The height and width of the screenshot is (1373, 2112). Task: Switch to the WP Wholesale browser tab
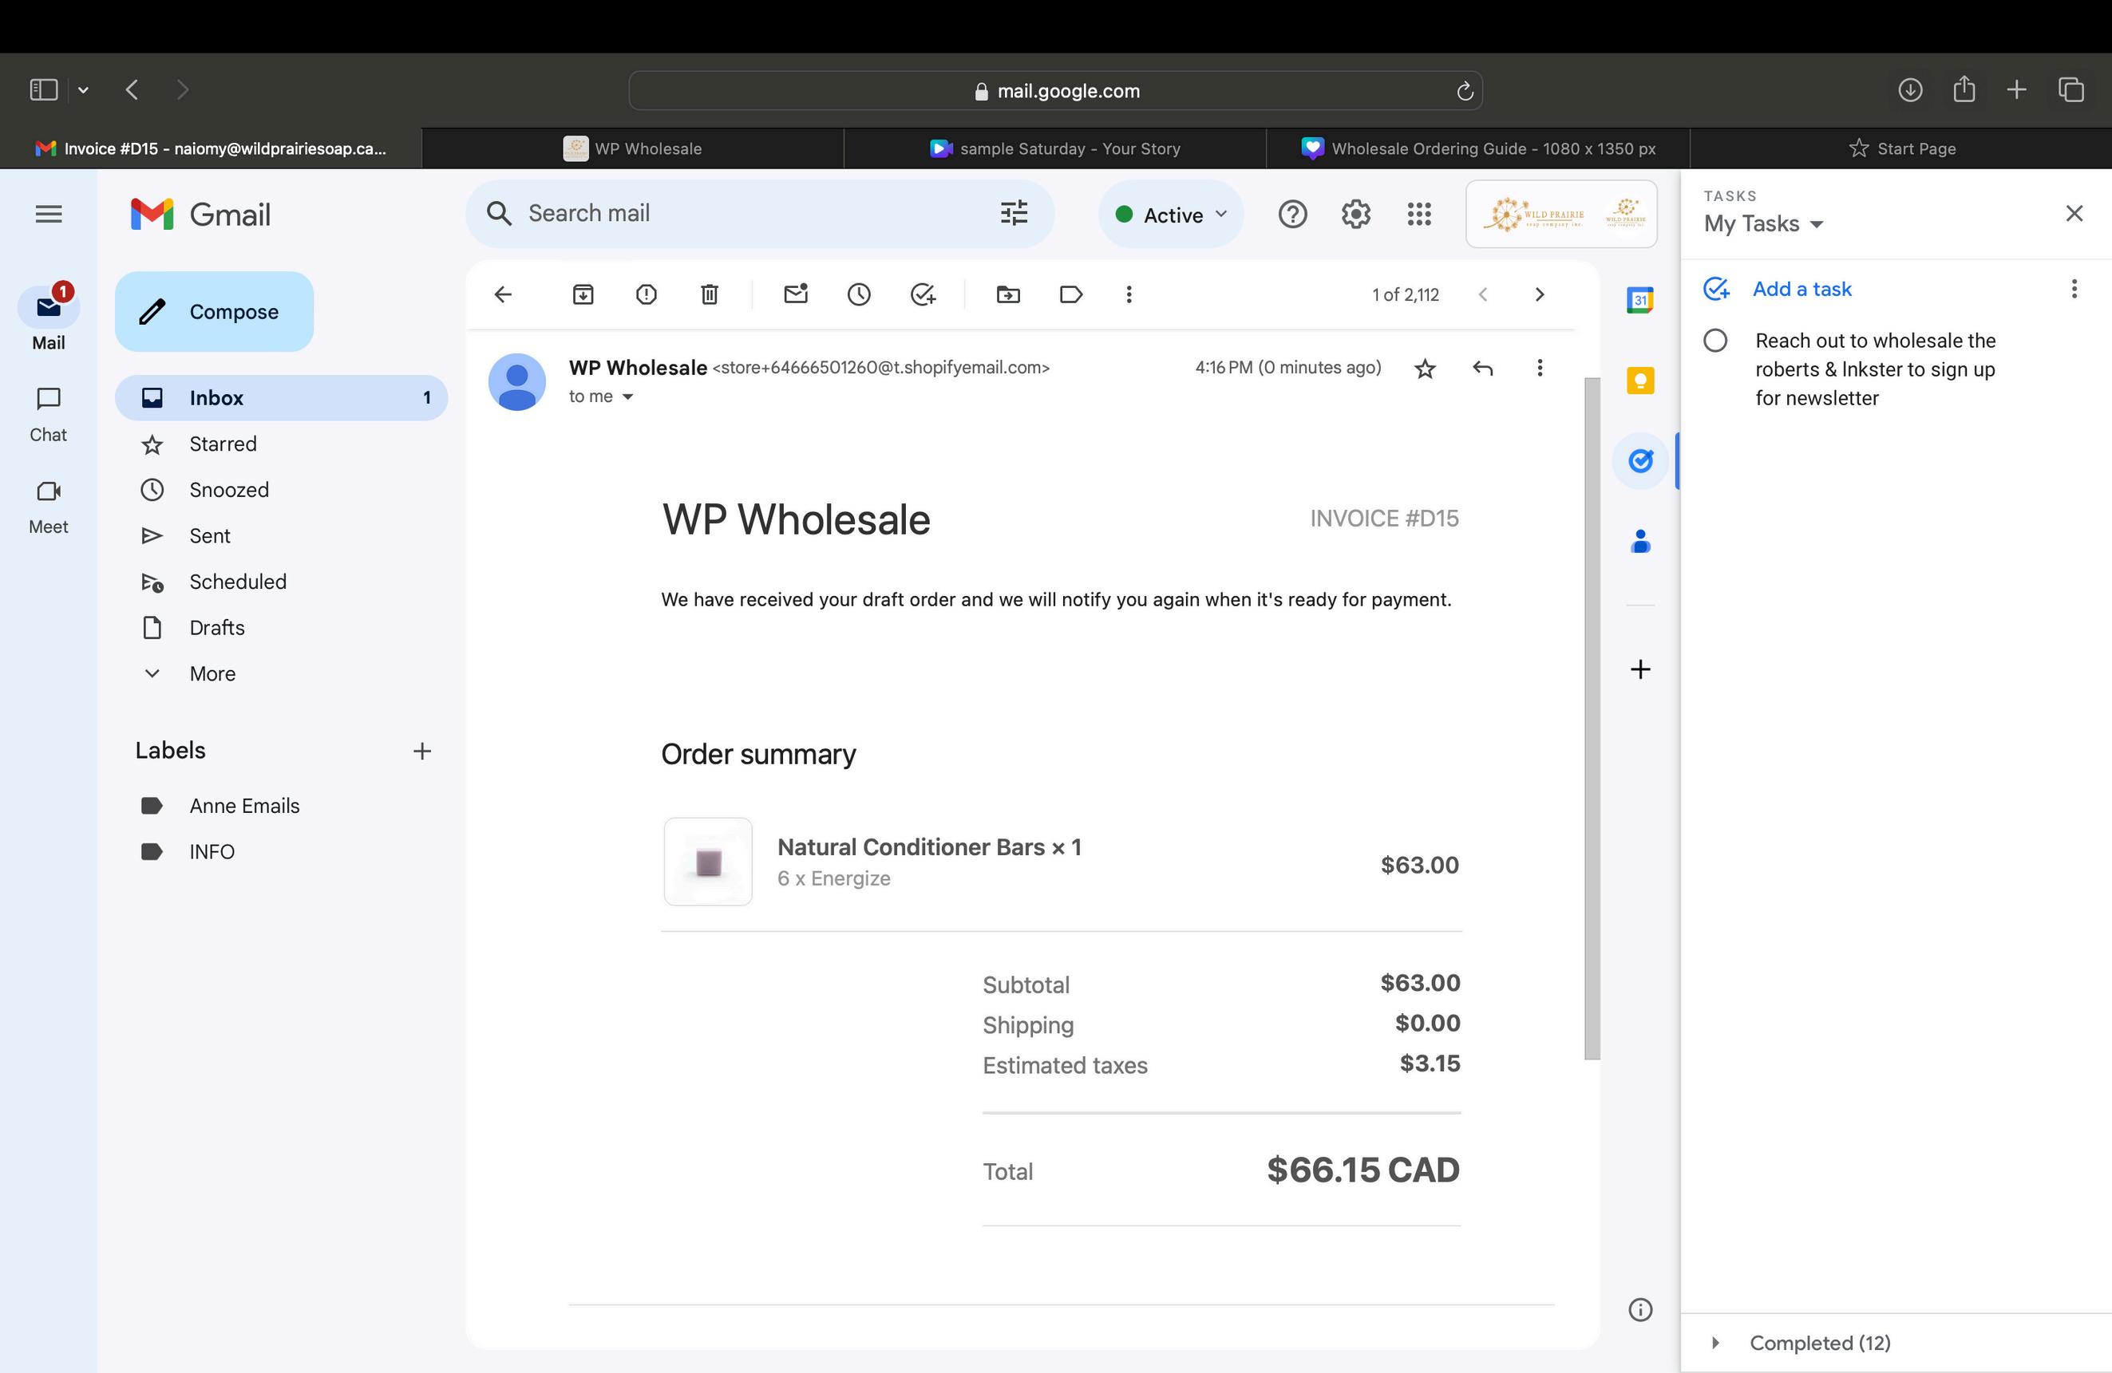pyautogui.click(x=633, y=148)
